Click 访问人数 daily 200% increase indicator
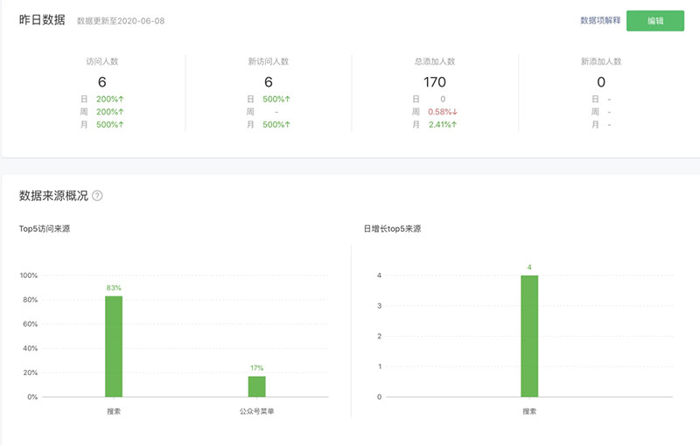 pos(110,100)
